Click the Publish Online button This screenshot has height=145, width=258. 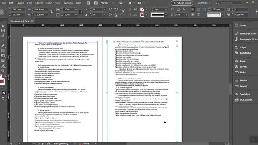tap(182, 3)
